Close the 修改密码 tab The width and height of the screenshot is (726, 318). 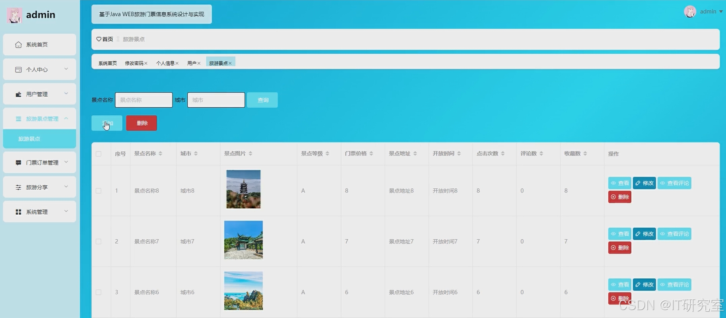tap(146, 63)
